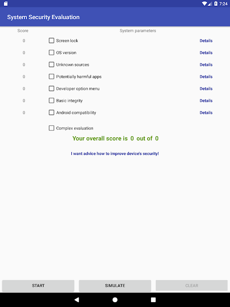Check the OS version checkbox

[x=51, y=52]
